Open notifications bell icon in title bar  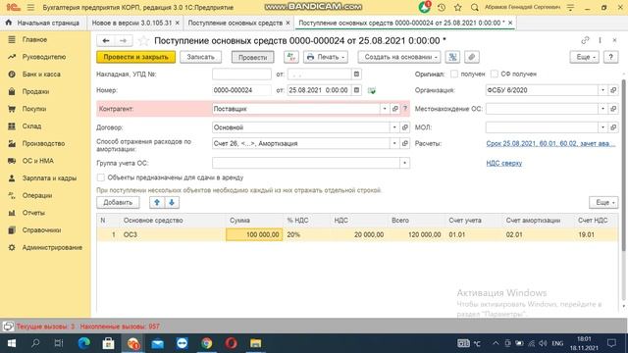[x=424, y=7]
